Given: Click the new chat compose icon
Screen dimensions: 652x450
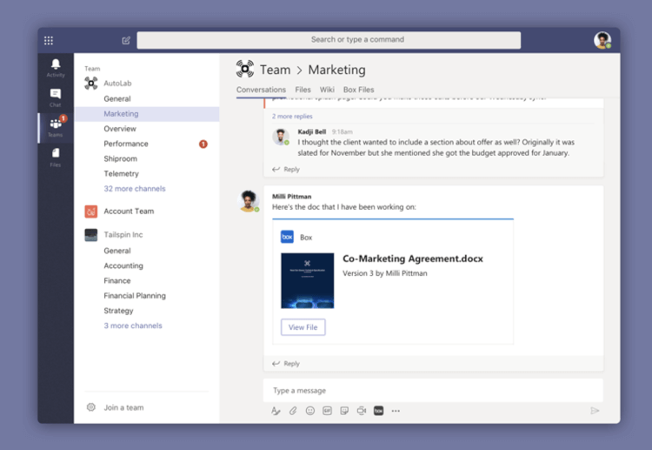Looking at the screenshot, I should [x=126, y=40].
